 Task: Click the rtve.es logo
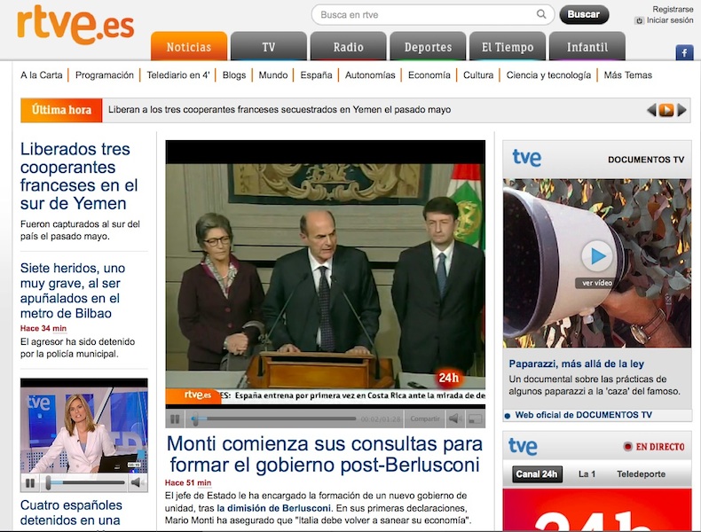(75, 24)
